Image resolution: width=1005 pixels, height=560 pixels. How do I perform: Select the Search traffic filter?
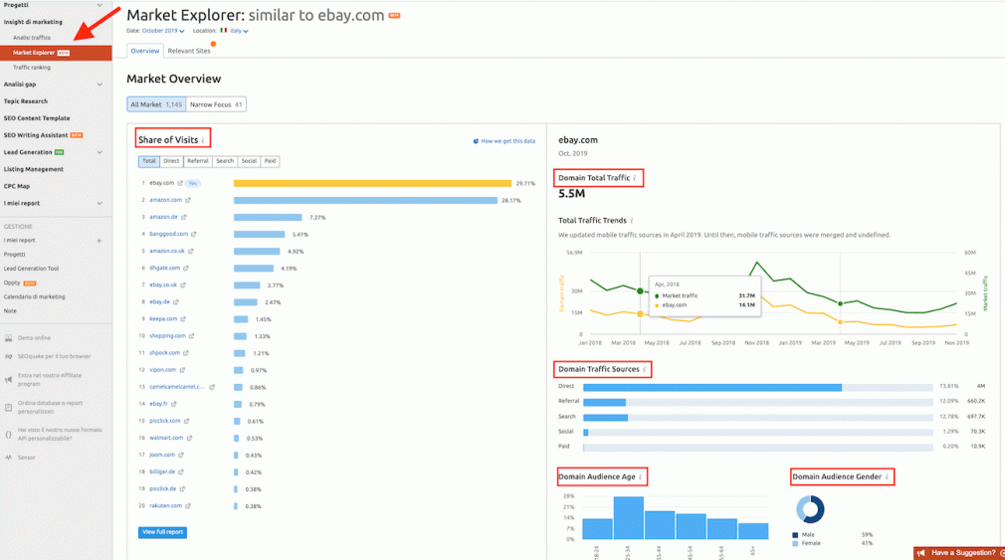point(224,161)
